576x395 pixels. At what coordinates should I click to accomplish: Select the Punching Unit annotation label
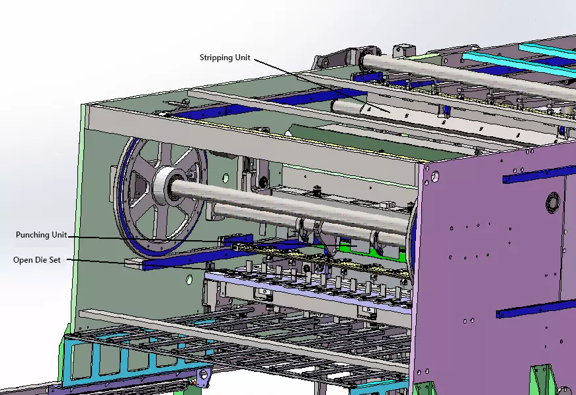pyautogui.click(x=41, y=235)
